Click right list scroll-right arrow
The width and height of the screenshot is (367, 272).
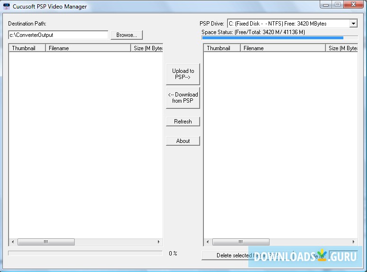(353, 242)
